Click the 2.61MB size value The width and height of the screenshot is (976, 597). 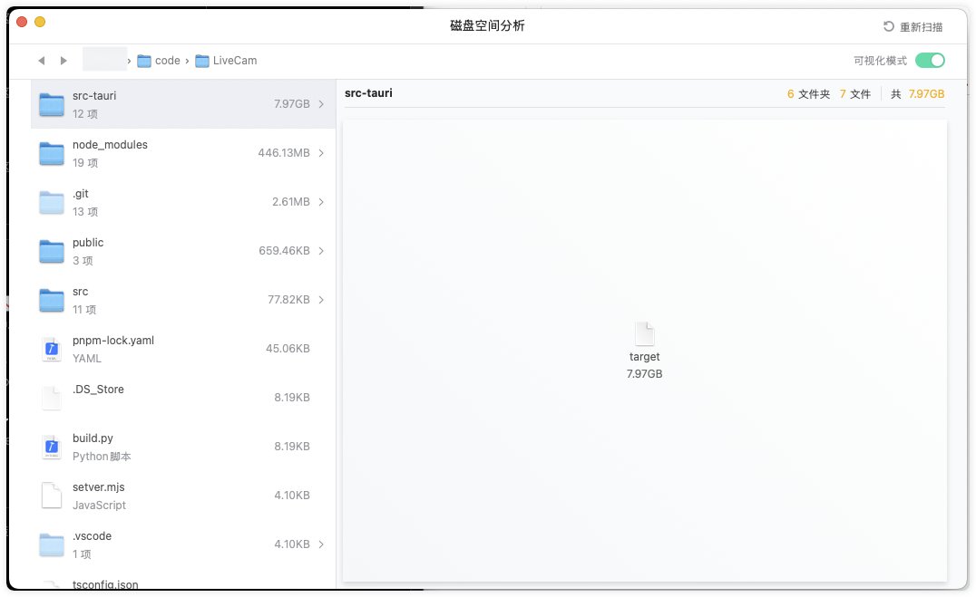coord(290,201)
